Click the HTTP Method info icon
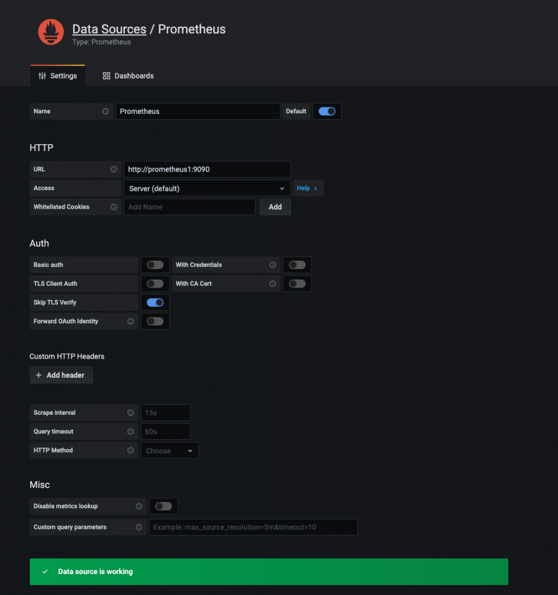Screen dimensions: 558x595 131,450
